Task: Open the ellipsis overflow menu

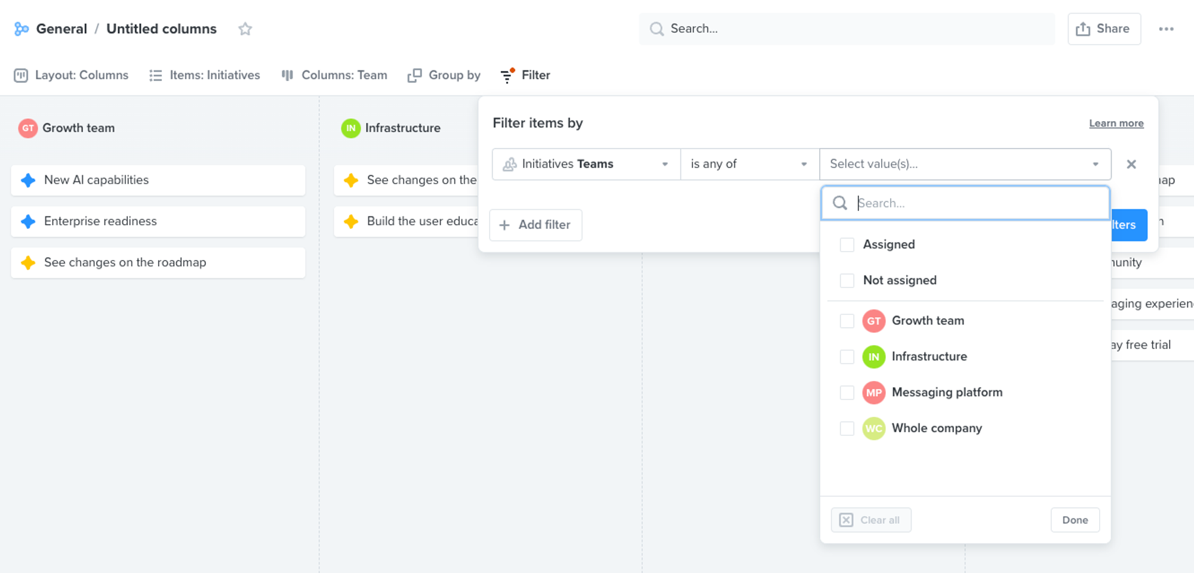Action: click(1166, 29)
